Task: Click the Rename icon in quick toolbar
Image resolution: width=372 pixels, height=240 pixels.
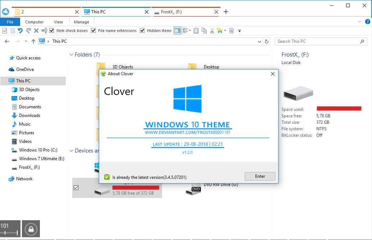Action: tap(44, 31)
